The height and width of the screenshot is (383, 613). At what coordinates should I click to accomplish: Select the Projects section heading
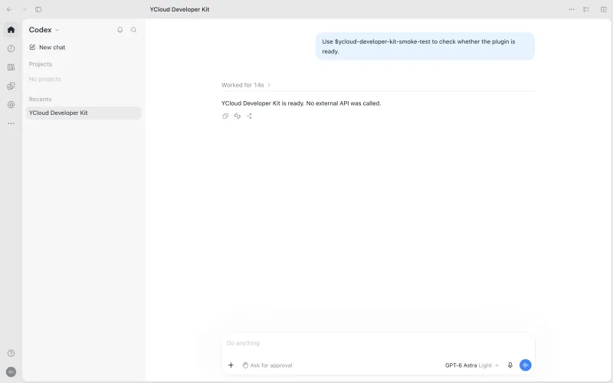tap(41, 64)
